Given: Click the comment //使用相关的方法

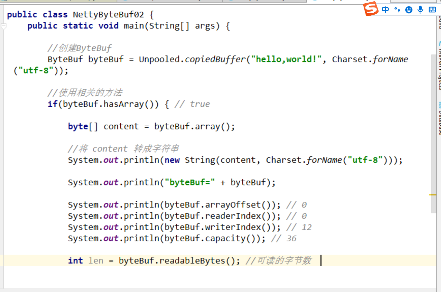Looking at the screenshot, I should coord(85,93).
